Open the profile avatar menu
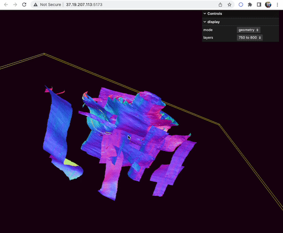Image resolution: width=283 pixels, height=233 pixels. [268, 5]
